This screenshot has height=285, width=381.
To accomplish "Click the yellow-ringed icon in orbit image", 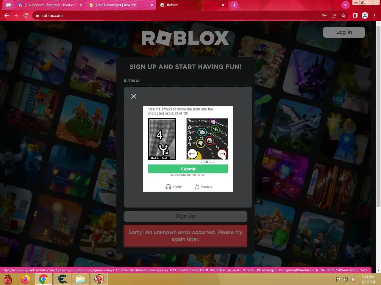I will [x=201, y=143].
